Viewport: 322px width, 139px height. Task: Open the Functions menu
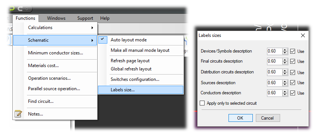(25, 18)
